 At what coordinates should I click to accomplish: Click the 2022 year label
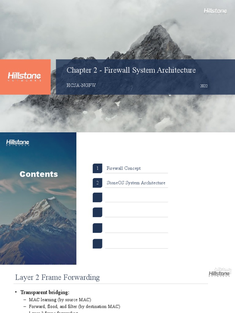204,86
